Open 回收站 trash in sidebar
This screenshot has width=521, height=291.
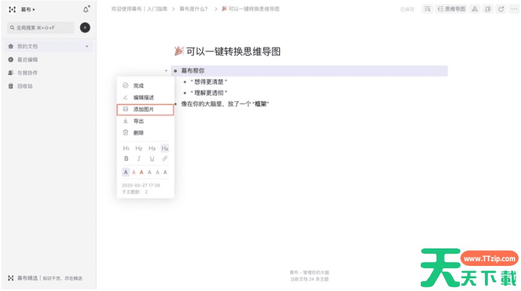[x=24, y=86]
